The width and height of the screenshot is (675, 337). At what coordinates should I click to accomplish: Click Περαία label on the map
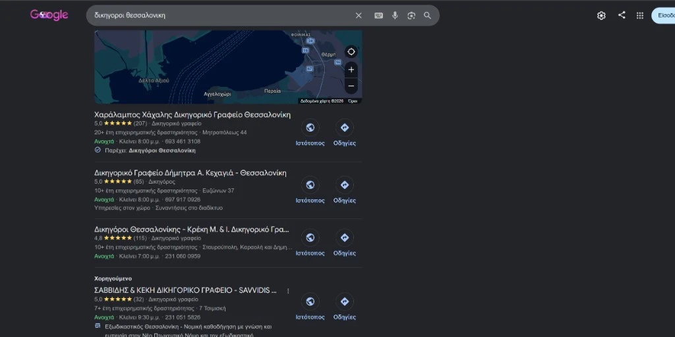[x=272, y=91]
